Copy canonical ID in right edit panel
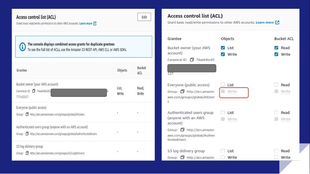 pos(192,60)
